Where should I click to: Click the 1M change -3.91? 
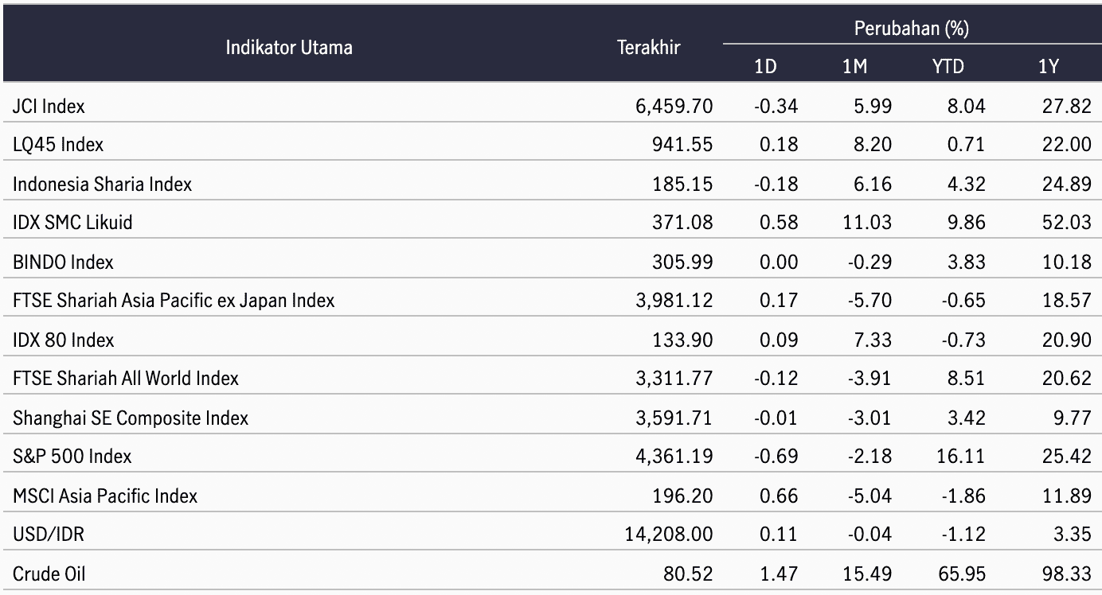[869, 379]
